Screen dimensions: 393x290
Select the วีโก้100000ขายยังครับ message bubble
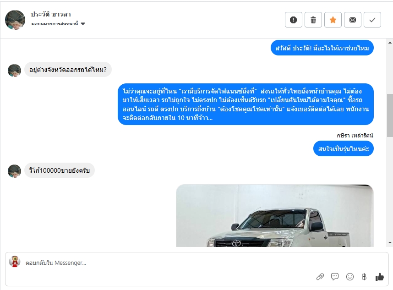60,170
